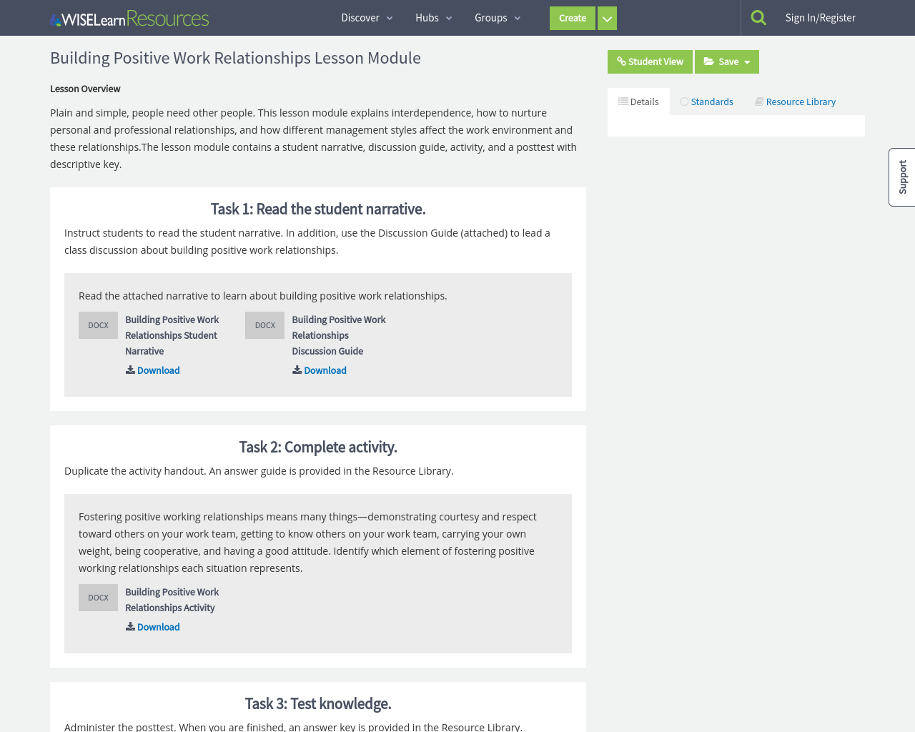
Task: Download the Building Positive Work Relationships Activity
Action: point(158,625)
